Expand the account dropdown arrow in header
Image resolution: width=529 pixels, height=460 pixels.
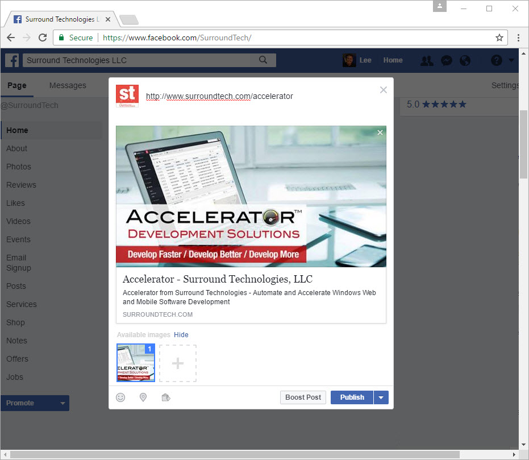pos(511,60)
